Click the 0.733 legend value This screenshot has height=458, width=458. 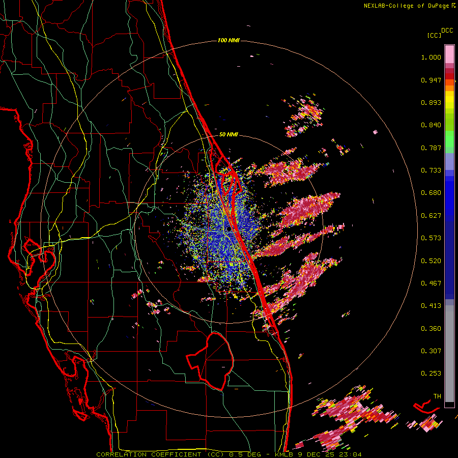(x=431, y=170)
